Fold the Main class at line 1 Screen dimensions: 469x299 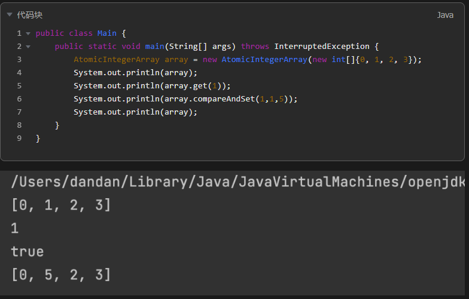pos(28,33)
